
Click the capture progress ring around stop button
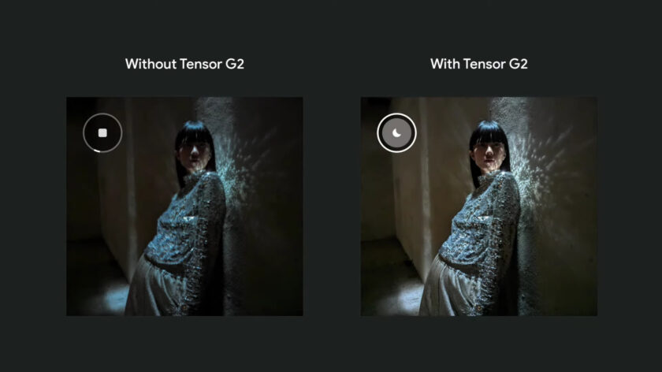[102, 133]
